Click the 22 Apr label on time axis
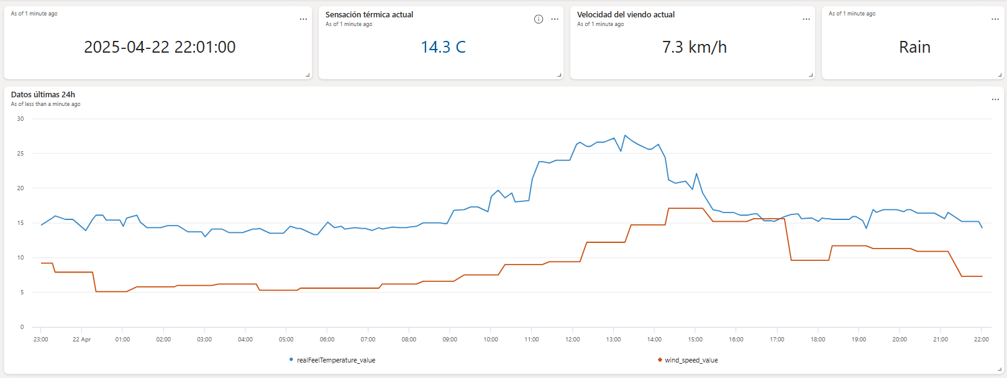The width and height of the screenshot is (1007, 378). coord(81,340)
